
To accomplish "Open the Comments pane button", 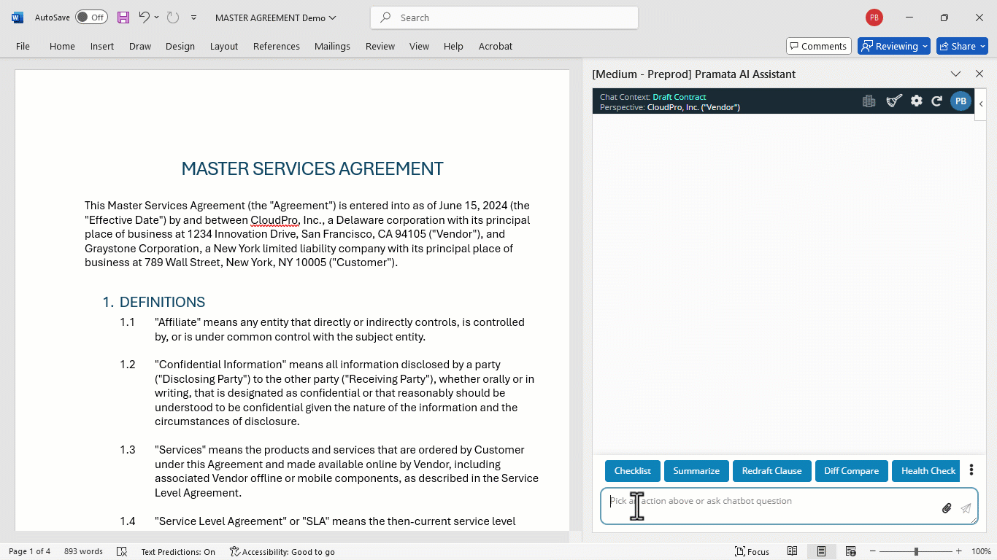I will 819,46.
